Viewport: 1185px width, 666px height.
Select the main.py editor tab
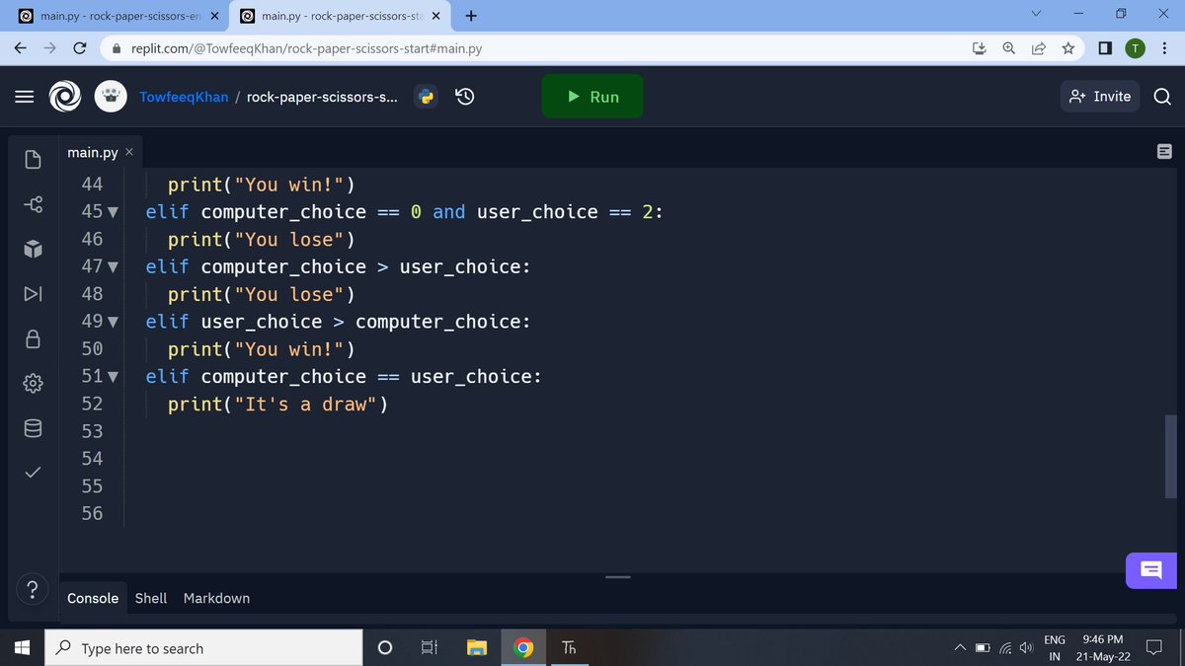(93, 152)
